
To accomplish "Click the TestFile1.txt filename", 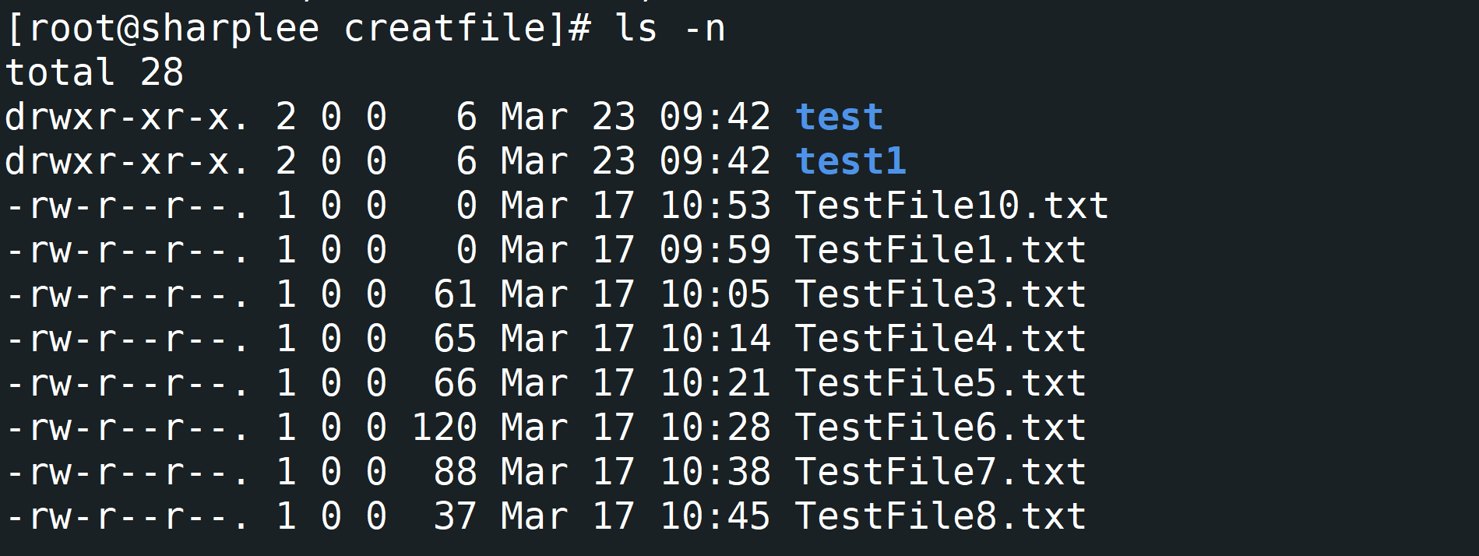I will [940, 251].
